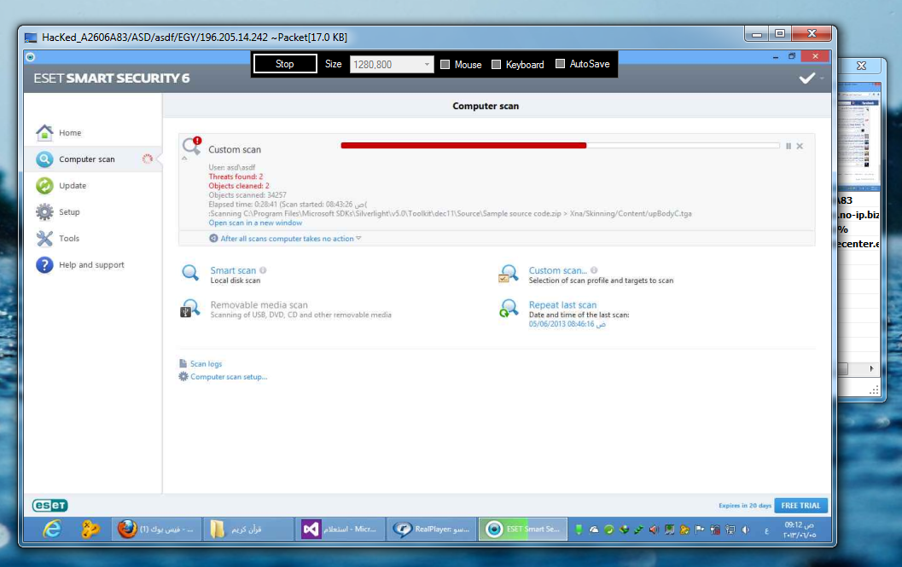Open the Custom scan... link
The width and height of the screenshot is (902, 567).
click(557, 270)
